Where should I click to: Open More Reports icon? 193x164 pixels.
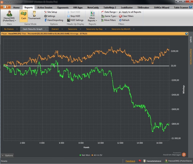coord(92,14)
